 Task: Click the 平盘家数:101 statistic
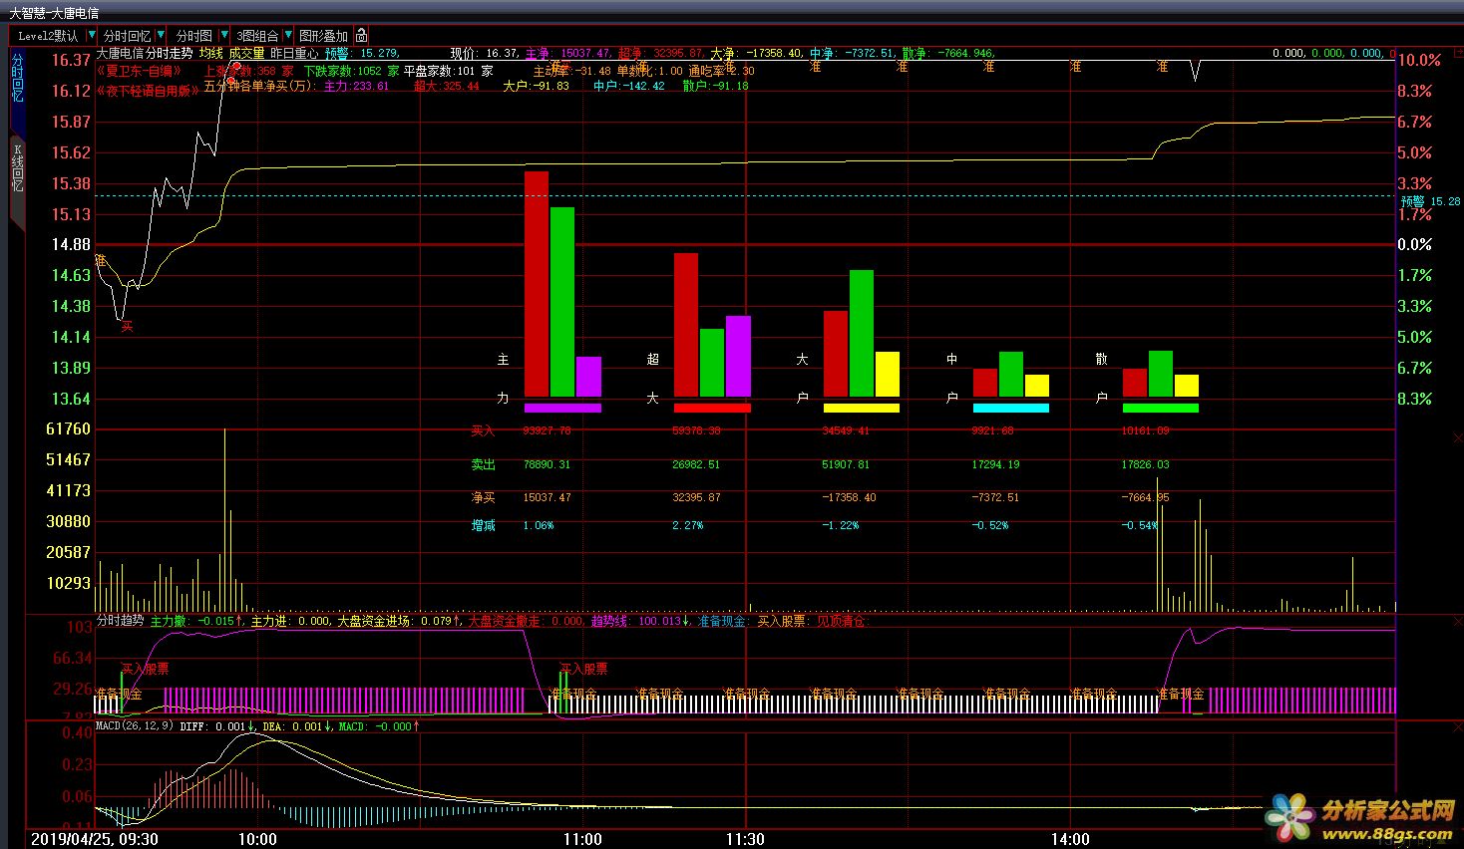[449, 71]
